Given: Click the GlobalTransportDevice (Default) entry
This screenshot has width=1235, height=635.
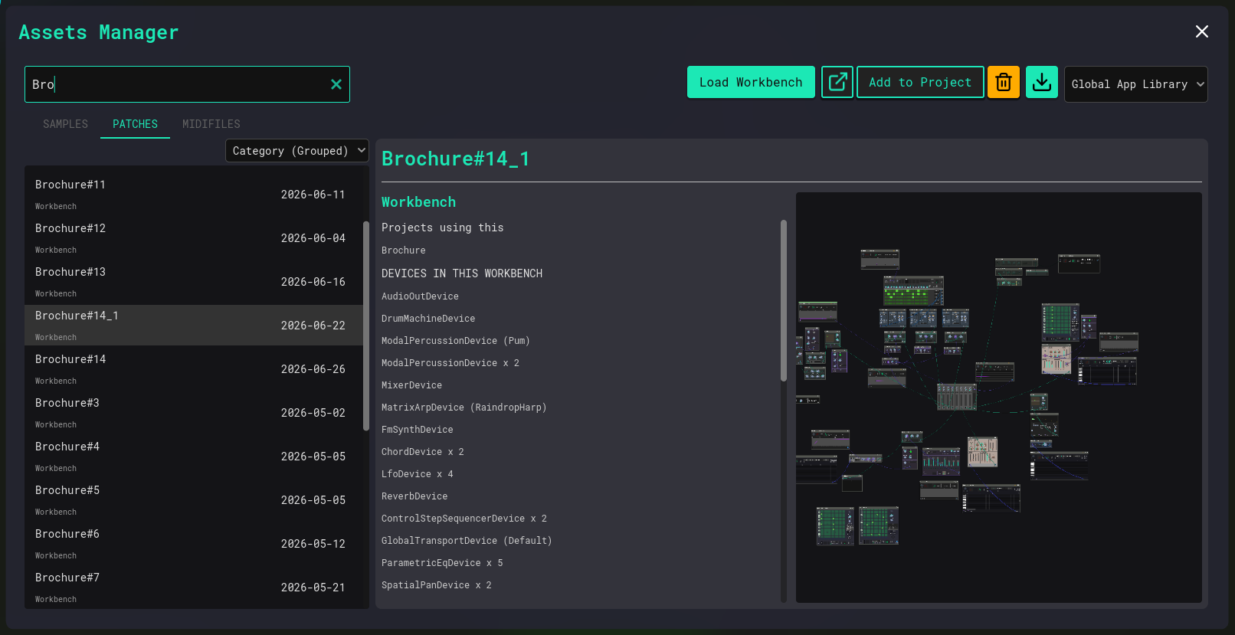Looking at the screenshot, I should tap(467, 541).
